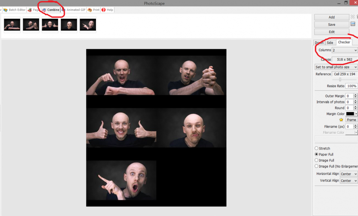This screenshot has height=216, width=358.
Task: Select the Stretch radio option
Action: click(x=316, y=148)
